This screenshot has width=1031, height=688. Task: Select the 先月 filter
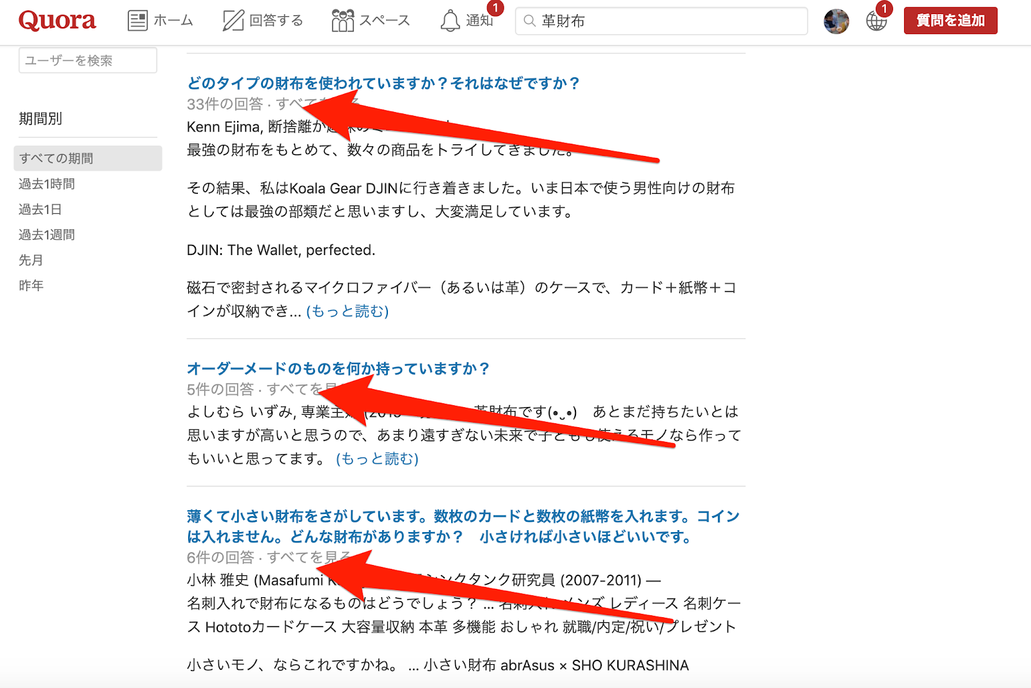pyautogui.click(x=31, y=260)
